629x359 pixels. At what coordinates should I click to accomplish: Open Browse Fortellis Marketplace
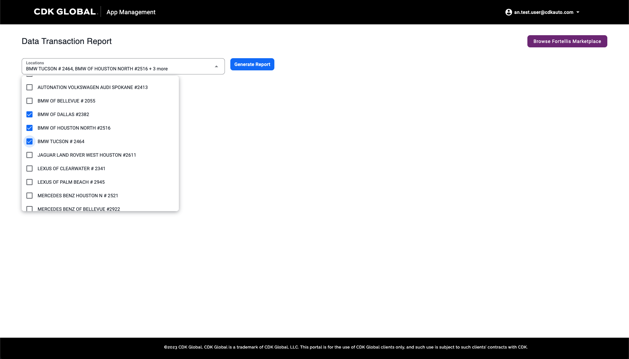(x=567, y=41)
